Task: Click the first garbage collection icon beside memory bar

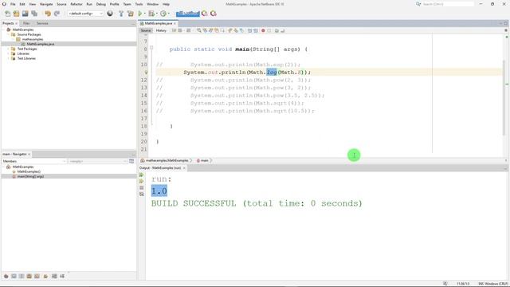Action: click(205, 14)
